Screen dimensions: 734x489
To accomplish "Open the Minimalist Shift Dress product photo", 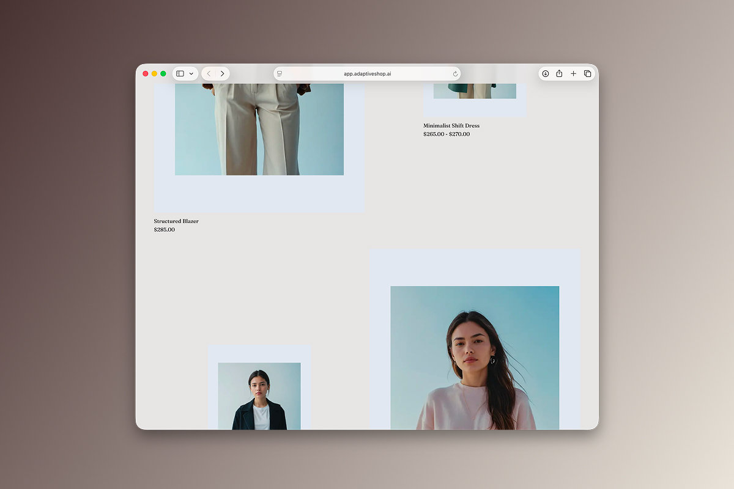I will 474,92.
